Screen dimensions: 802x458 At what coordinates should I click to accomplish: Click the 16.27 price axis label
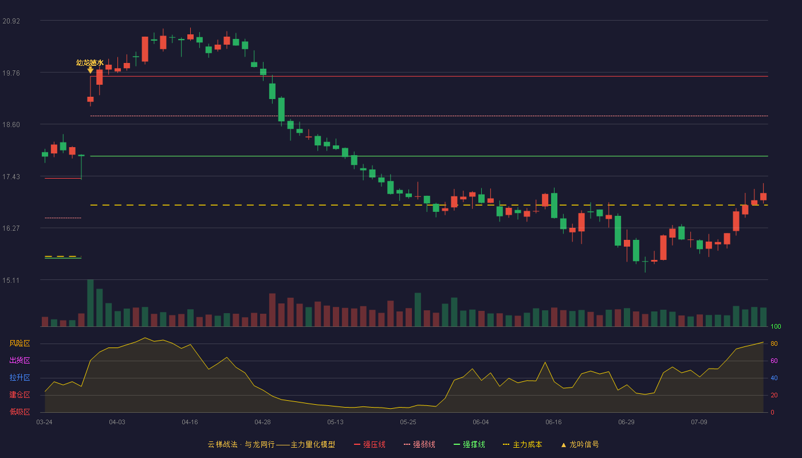tap(11, 228)
